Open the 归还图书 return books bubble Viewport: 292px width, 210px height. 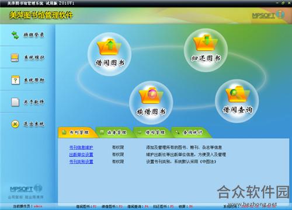(206, 50)
